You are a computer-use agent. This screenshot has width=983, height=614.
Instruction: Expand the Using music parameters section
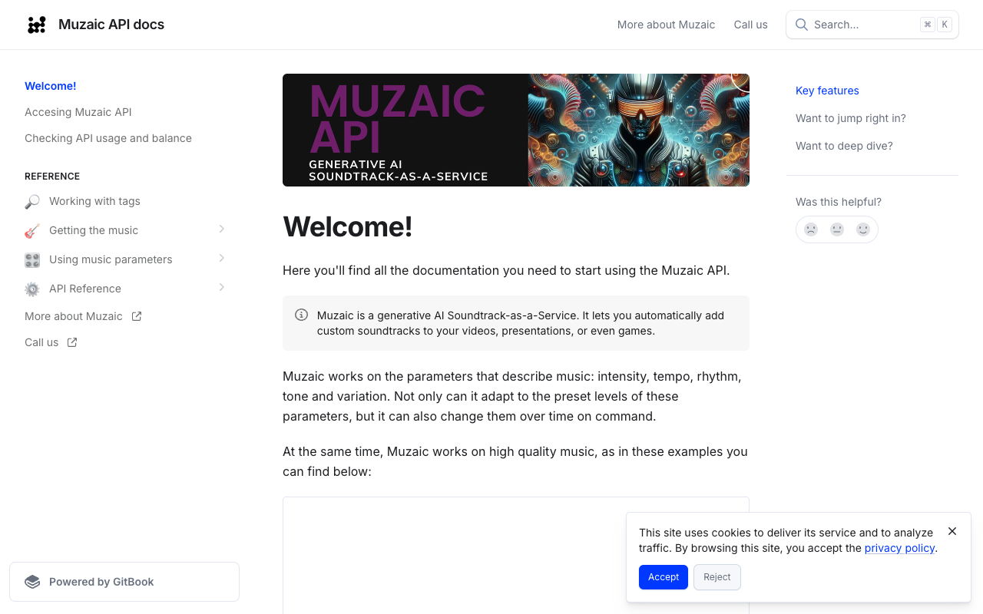221,258
